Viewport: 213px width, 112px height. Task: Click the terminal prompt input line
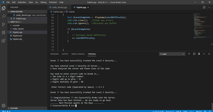[x=63, y=106]
